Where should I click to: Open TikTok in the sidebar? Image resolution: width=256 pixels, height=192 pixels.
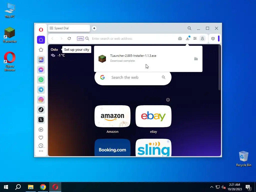tap(41, 109)
